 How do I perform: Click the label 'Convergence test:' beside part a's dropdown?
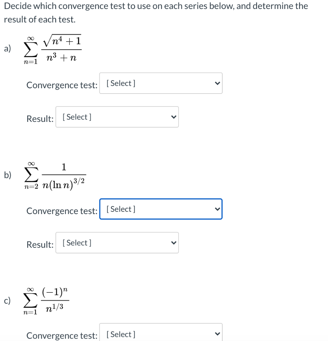click(x=61, y=85)
